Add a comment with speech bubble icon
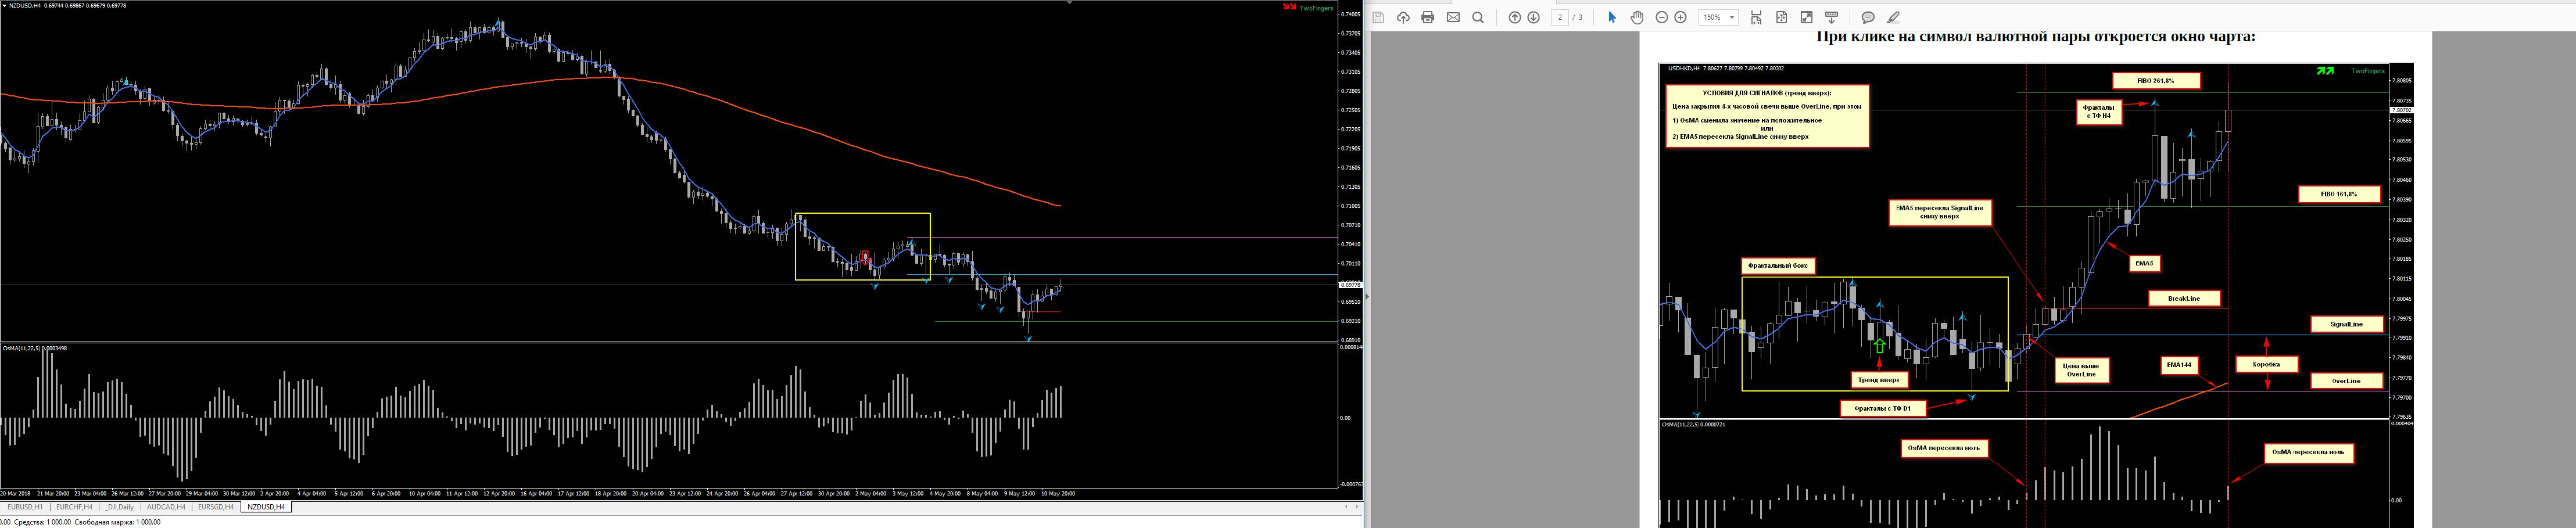Image resolution: width=2576 pixels, height=528 pixels. (1868, 17)
